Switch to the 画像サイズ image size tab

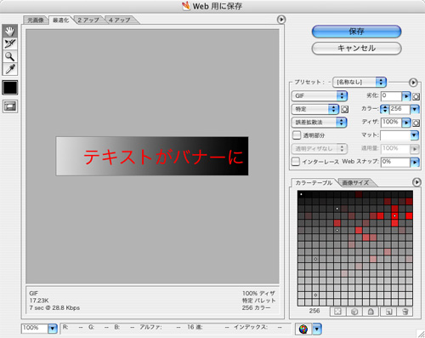[355, 183]
